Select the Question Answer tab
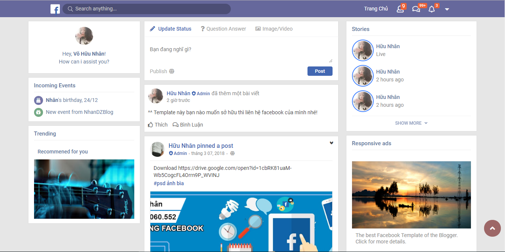505x252 pixels. [x=223, y=29]
